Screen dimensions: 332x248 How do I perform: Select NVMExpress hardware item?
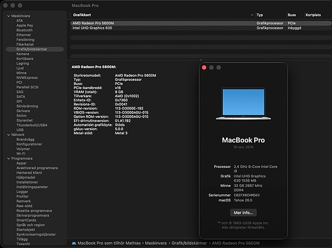coord(27,78)
